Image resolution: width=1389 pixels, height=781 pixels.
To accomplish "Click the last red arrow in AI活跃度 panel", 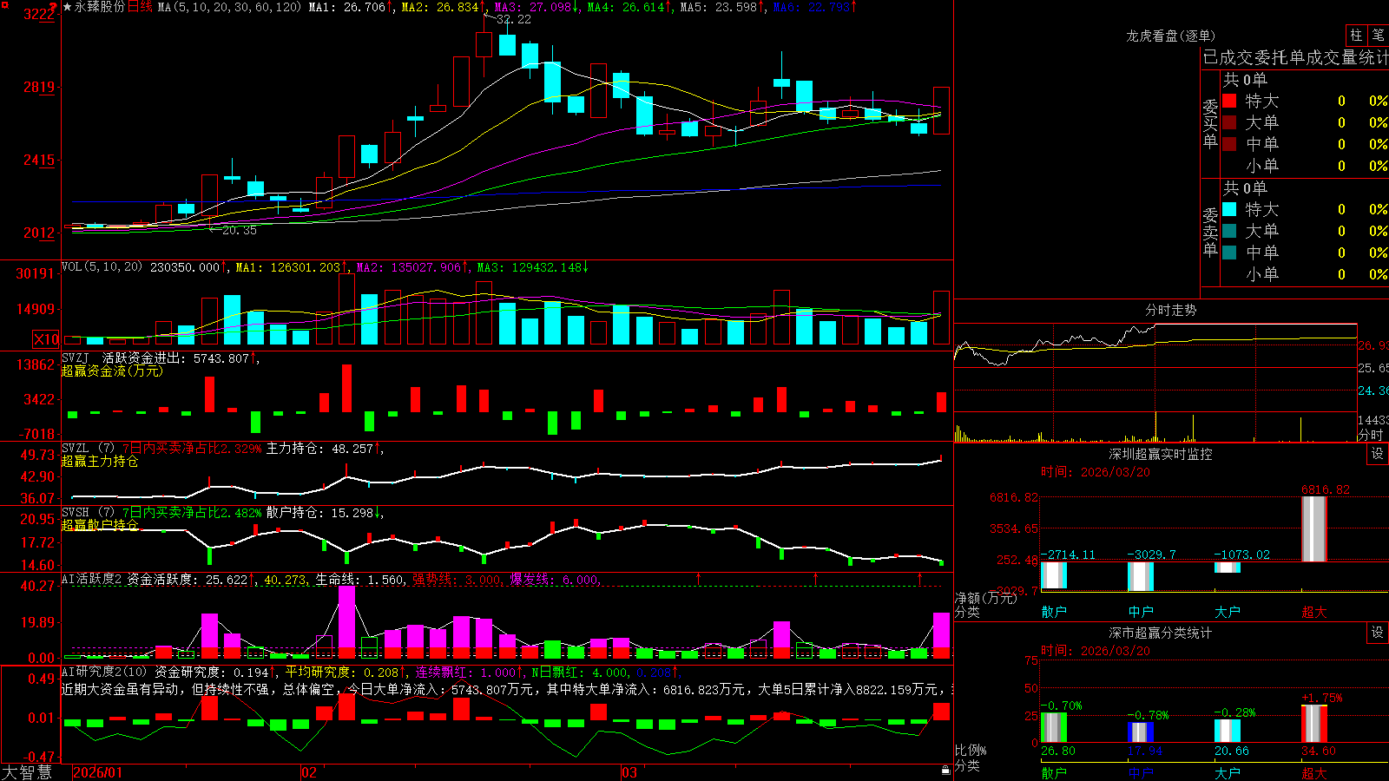I will (x=920, y=578).
